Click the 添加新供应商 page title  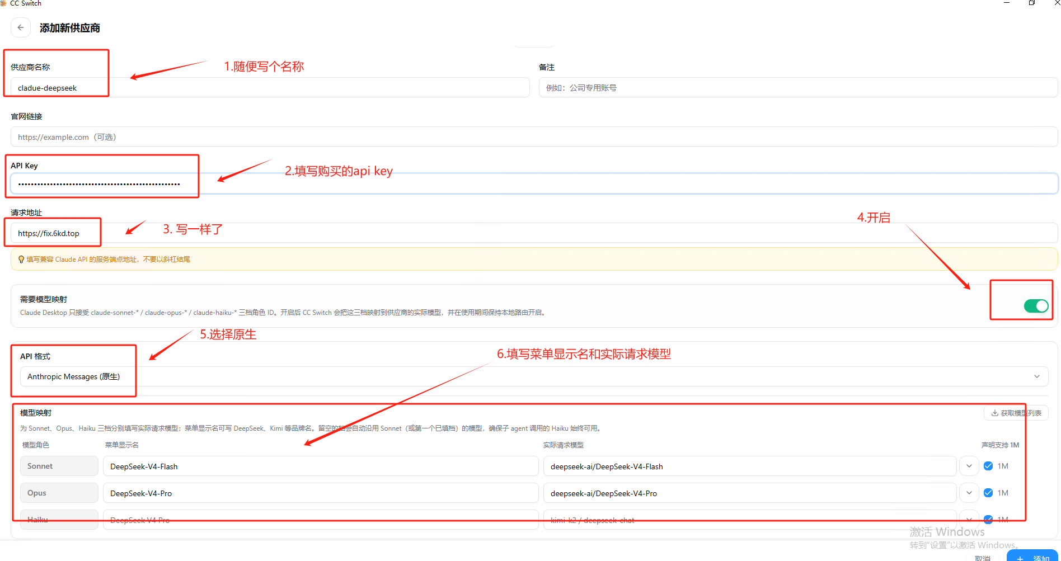70,28
